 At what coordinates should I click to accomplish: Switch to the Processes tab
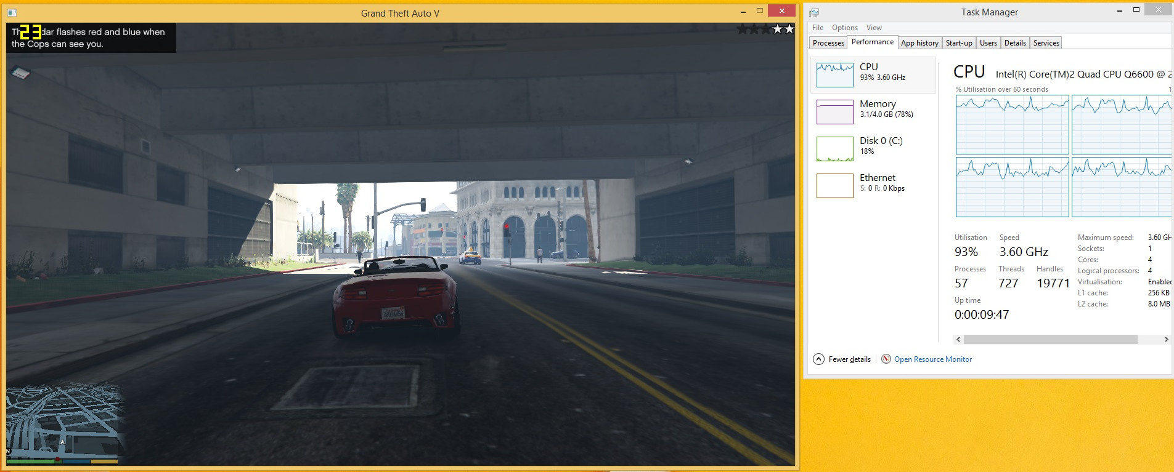[828, 43]
